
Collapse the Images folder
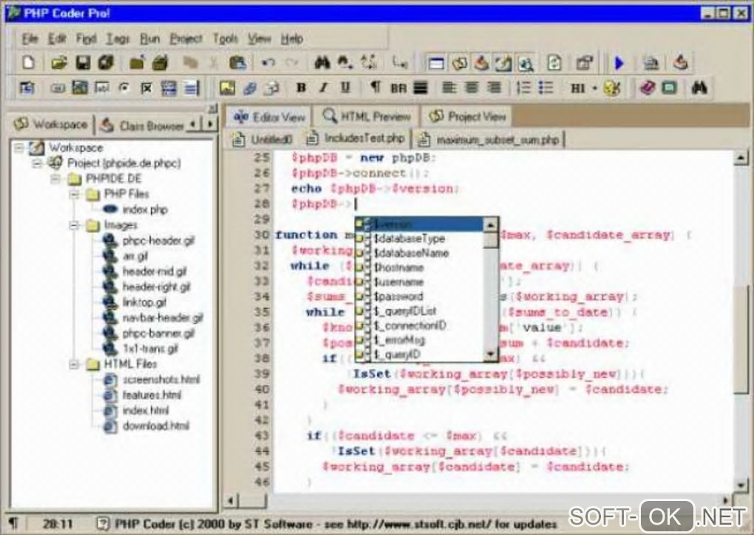click(x=74, y=225)
